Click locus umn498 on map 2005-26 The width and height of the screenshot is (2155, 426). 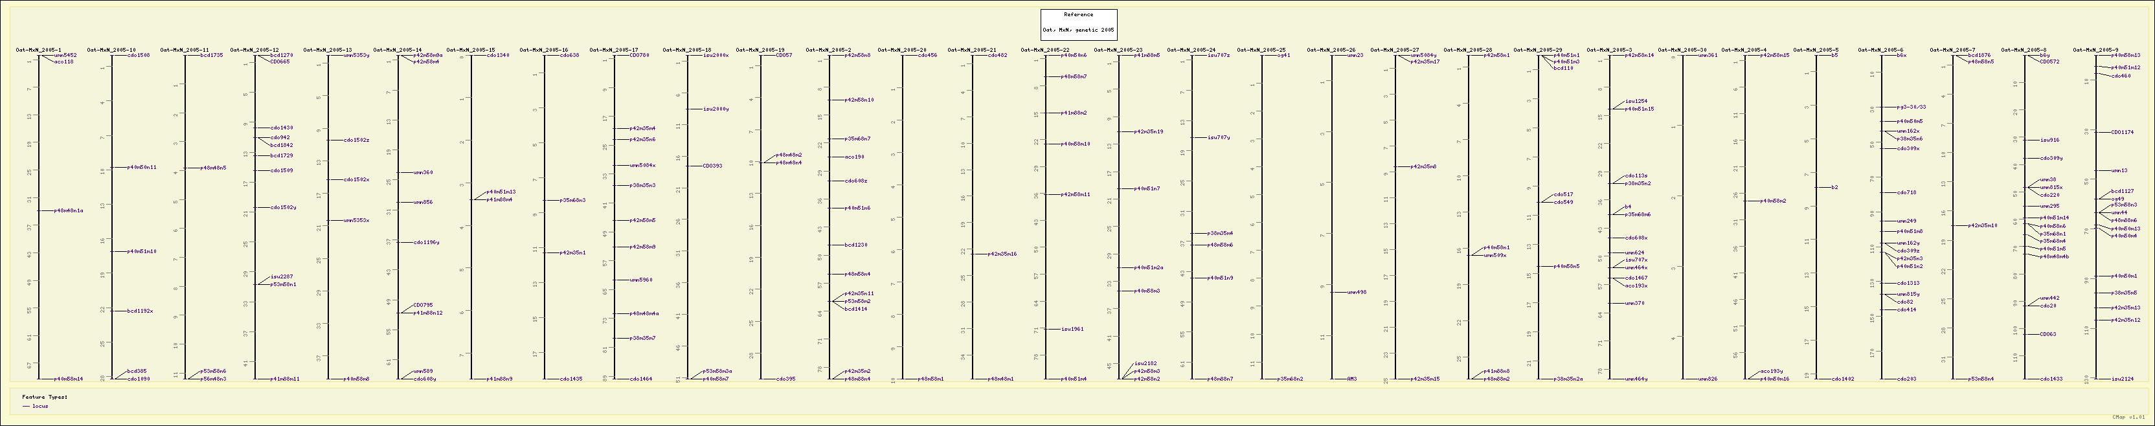(x=1356, y=292)
